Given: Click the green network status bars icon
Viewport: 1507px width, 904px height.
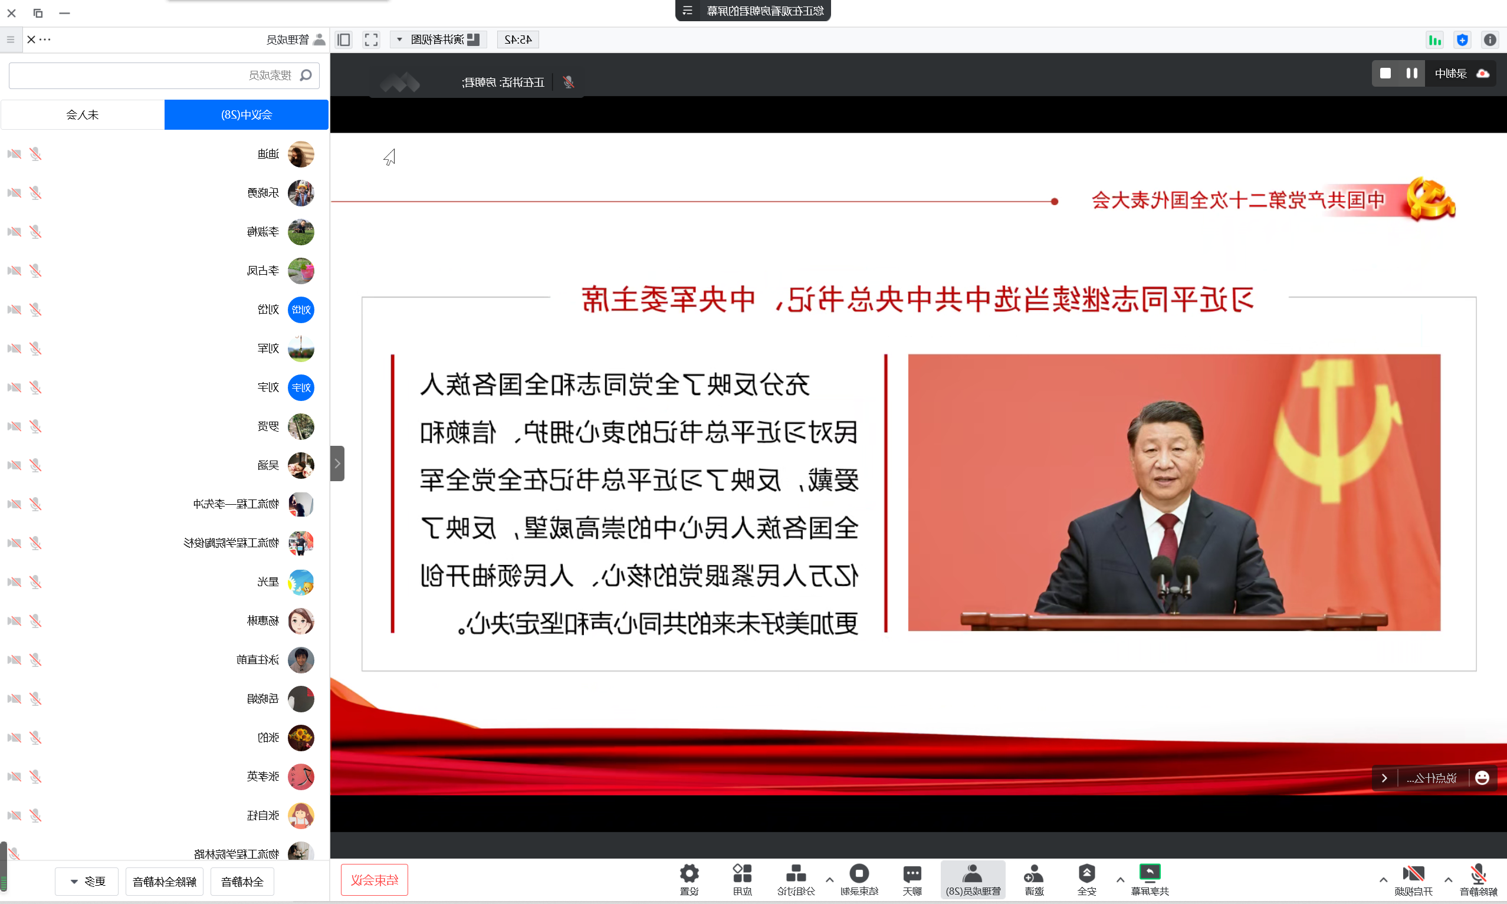Looking at the screenshot, I should coord(1434,40).
